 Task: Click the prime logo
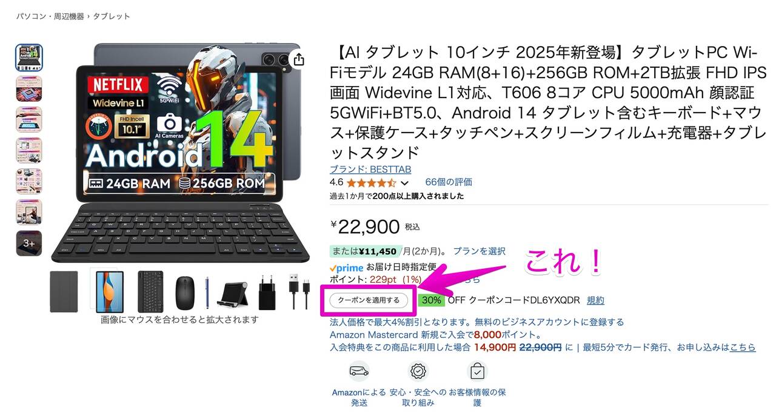pos(346,268)
